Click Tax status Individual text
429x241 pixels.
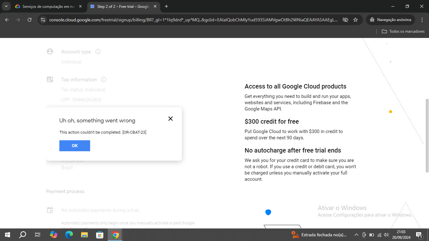point(83,90)
